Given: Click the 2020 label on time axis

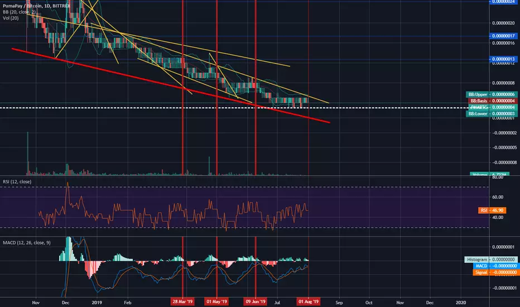Looking at the screenshot, I should pos(461,303).
